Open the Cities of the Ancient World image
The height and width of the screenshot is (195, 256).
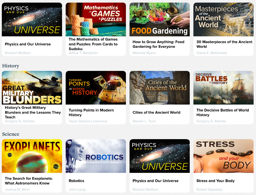(x=160, y=88)
